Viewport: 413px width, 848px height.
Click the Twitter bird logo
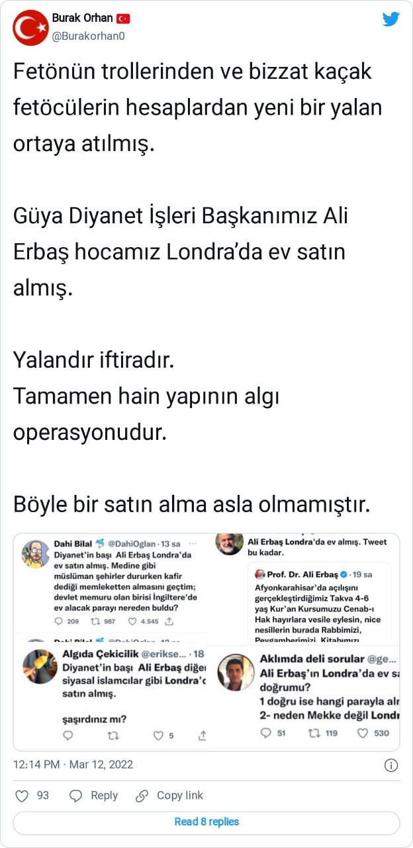[x=391, y=19]
